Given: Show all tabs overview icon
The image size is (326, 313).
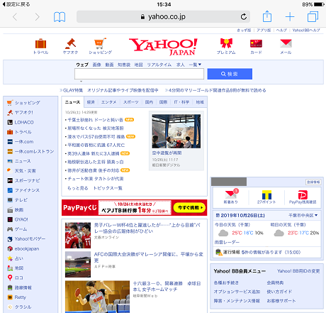Looking at the screenshot, I should coord(313,17).
